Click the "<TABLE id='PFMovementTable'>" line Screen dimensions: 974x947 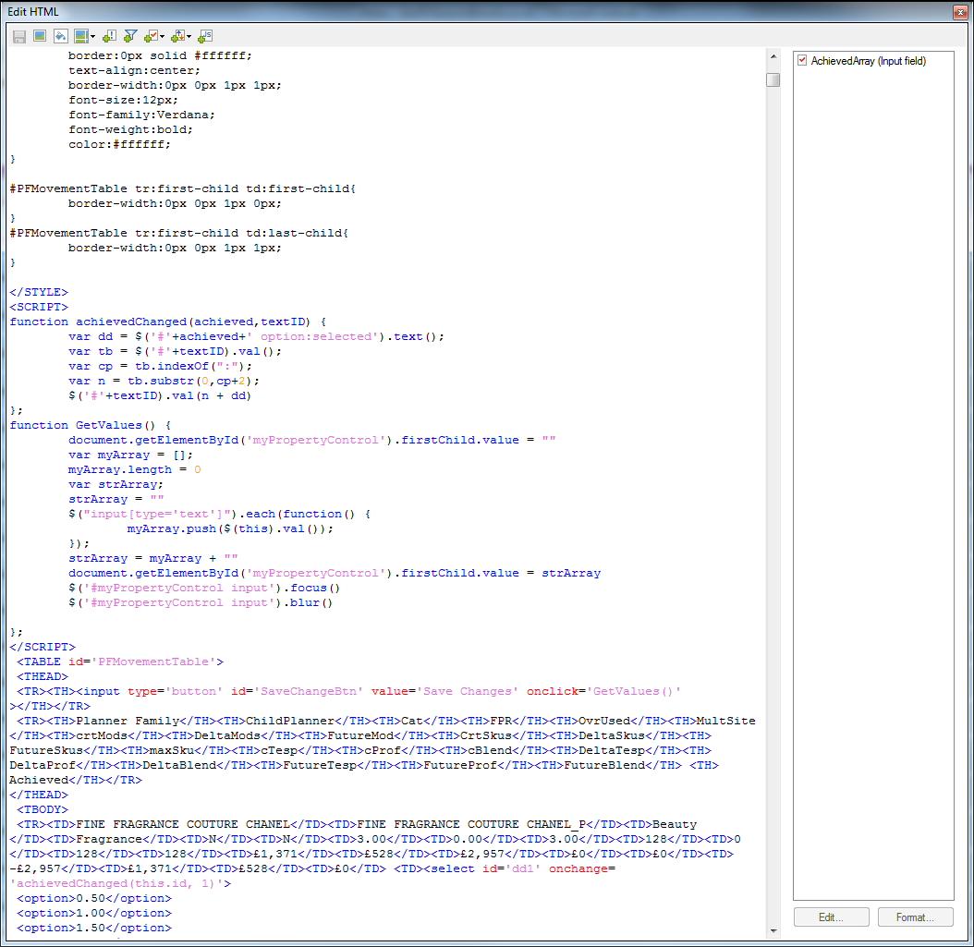pyautogui.click(x=120, y=662)
